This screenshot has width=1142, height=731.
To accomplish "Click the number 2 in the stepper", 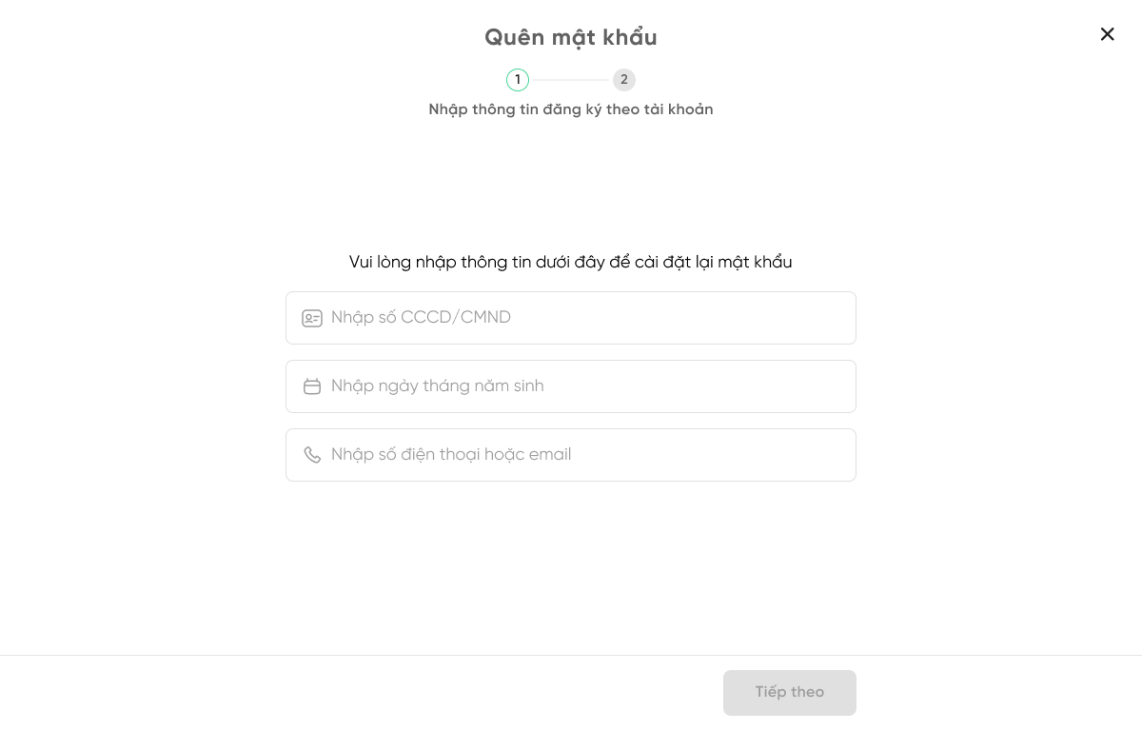I will point(624,80).
